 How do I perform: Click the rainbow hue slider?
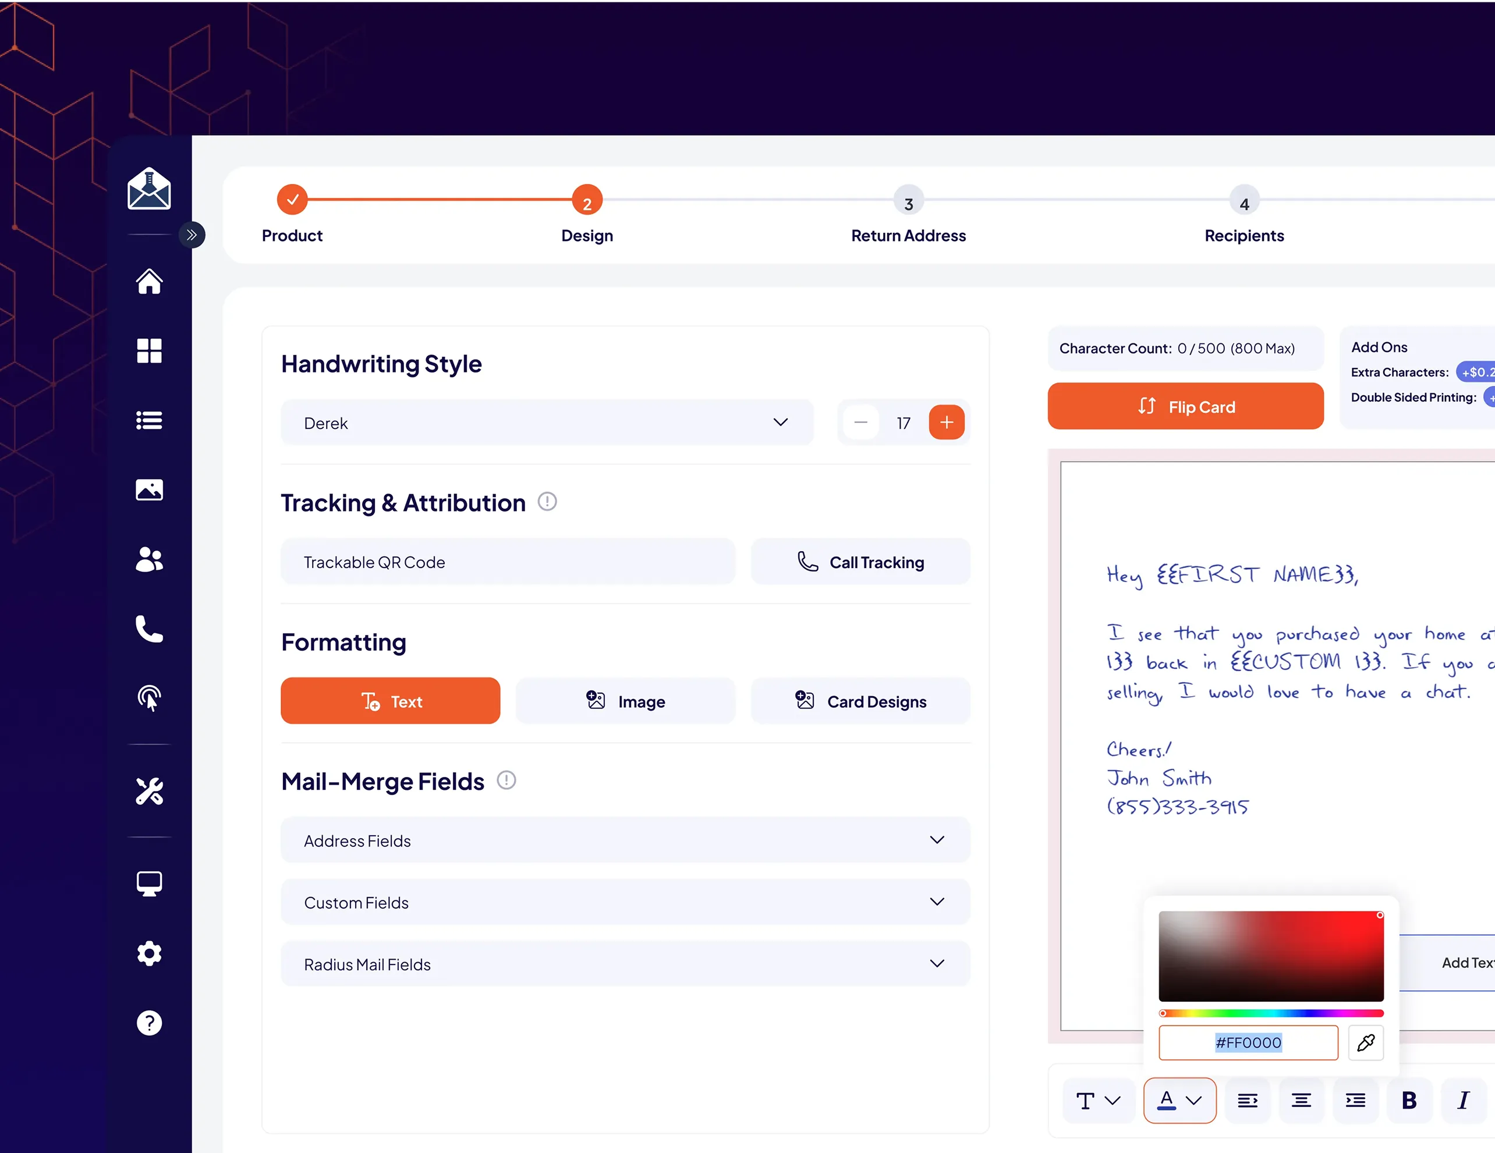tap(1270, 1013)
